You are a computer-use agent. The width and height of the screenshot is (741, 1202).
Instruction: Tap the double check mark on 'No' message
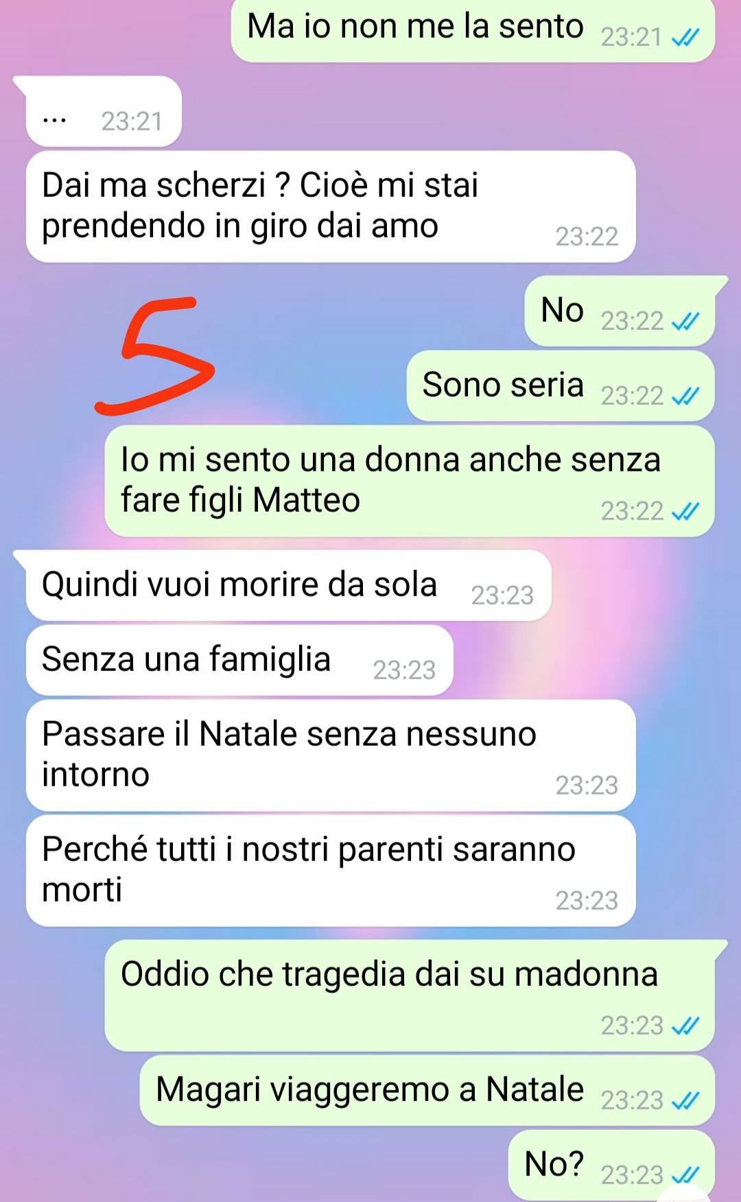tap(685, 321)
